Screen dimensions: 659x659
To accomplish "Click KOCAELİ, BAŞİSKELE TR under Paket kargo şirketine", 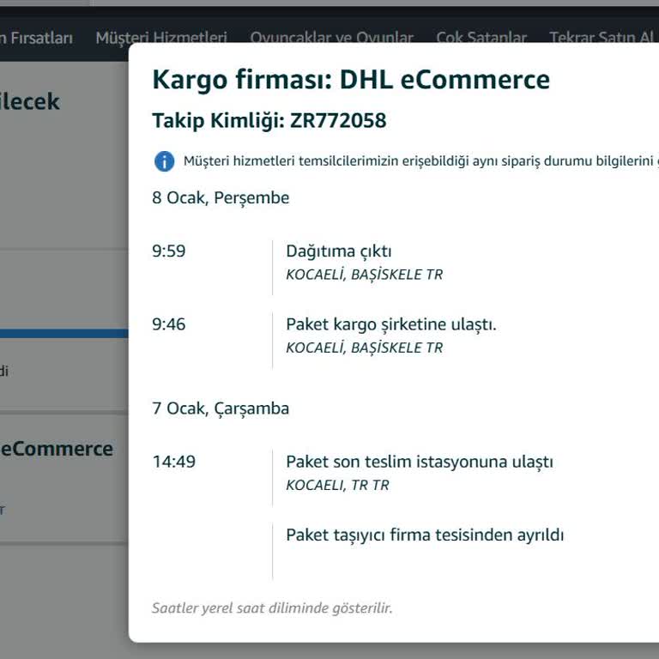I will coord(365,348).
